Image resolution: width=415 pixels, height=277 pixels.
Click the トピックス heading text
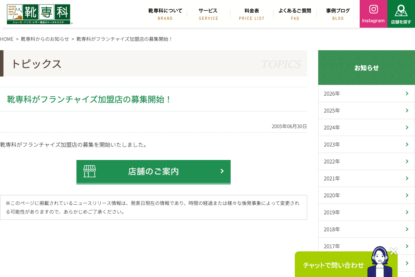point(36,64)
